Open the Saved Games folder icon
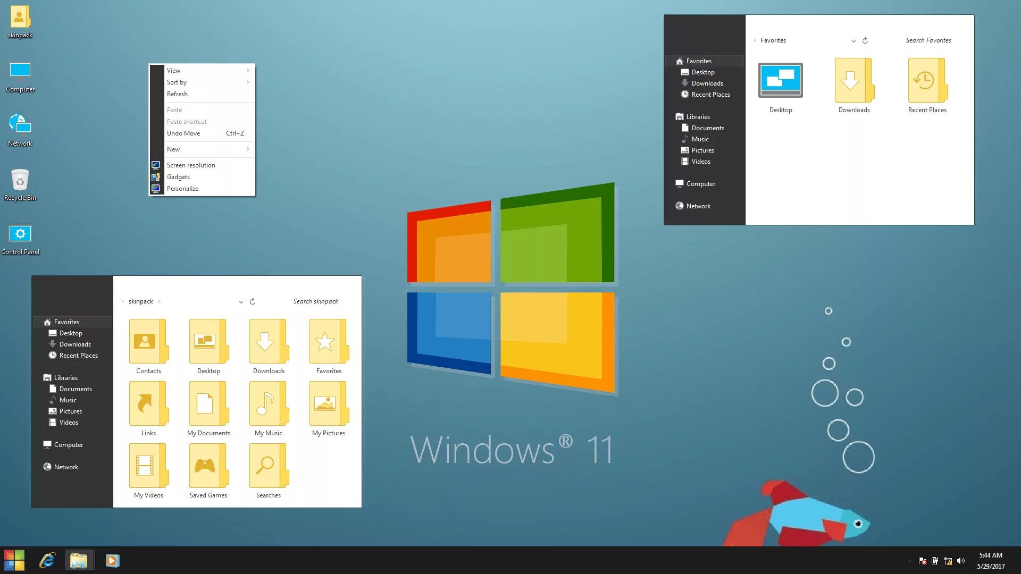This screenshot has width=1021, height=574. tap(208, 466)
